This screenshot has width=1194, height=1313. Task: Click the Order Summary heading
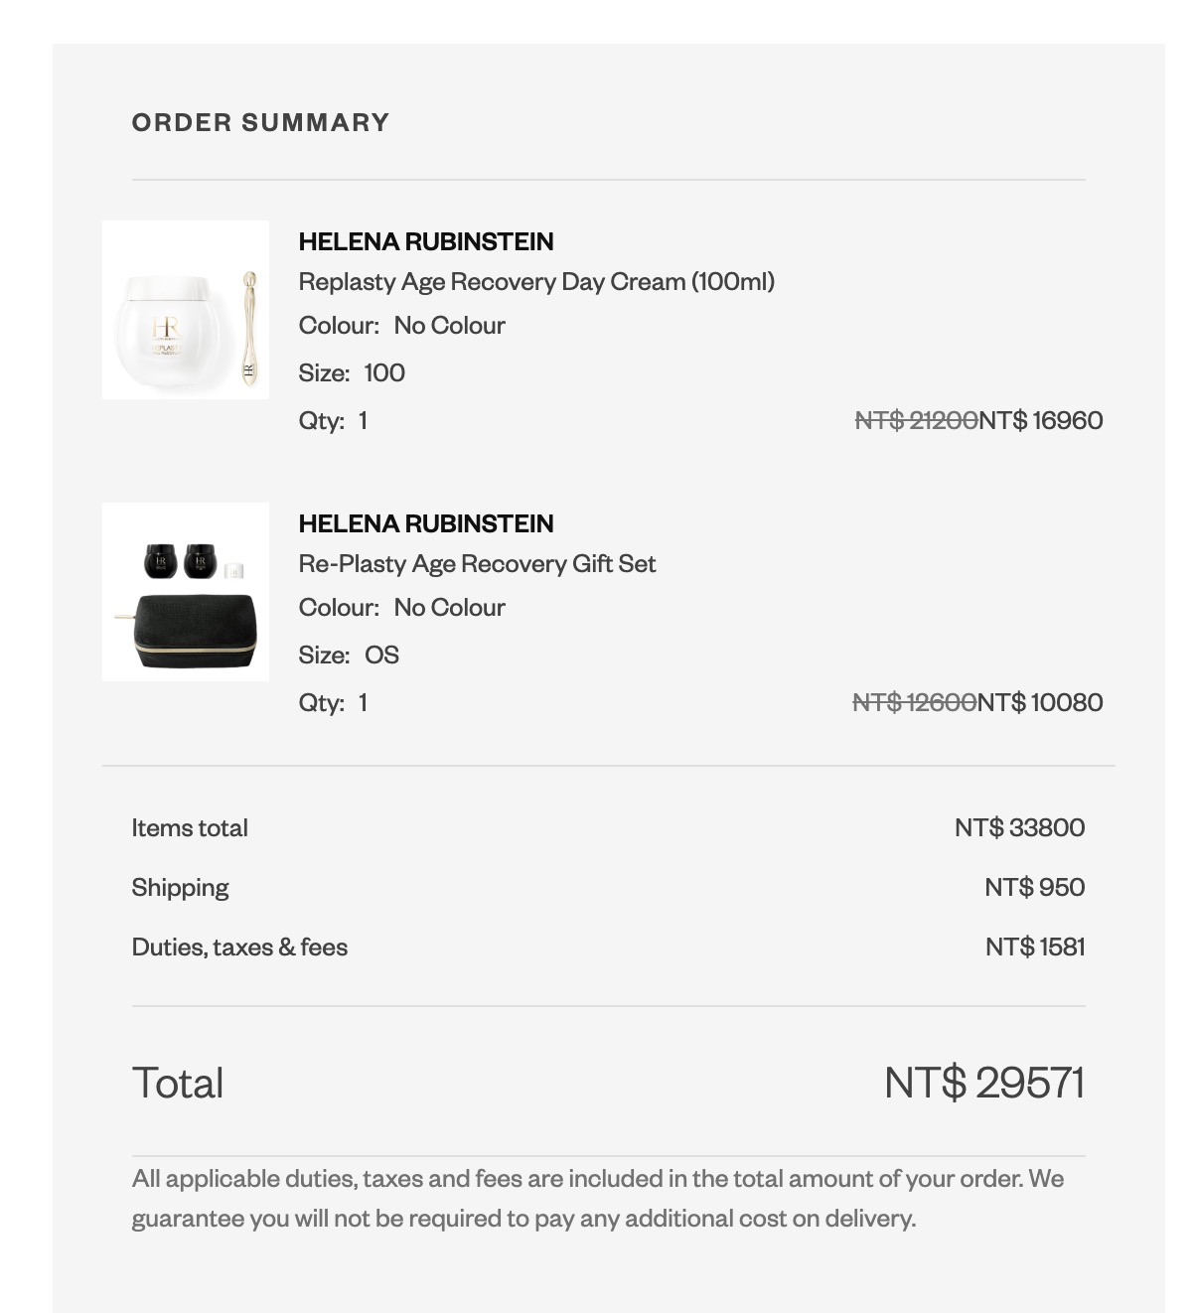260,123
